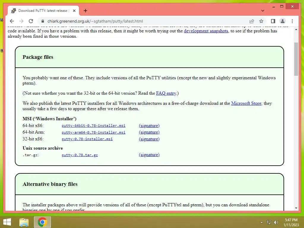Click the Chrome taskbar icon

[x=42, y=222]
